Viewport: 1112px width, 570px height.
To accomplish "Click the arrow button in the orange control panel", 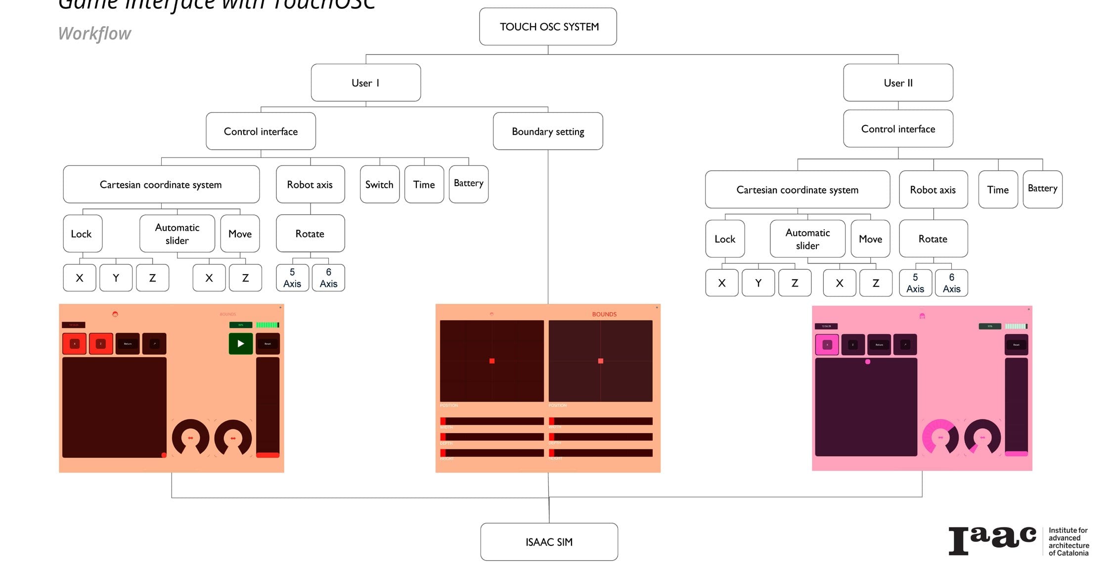I will click(154, 344).
